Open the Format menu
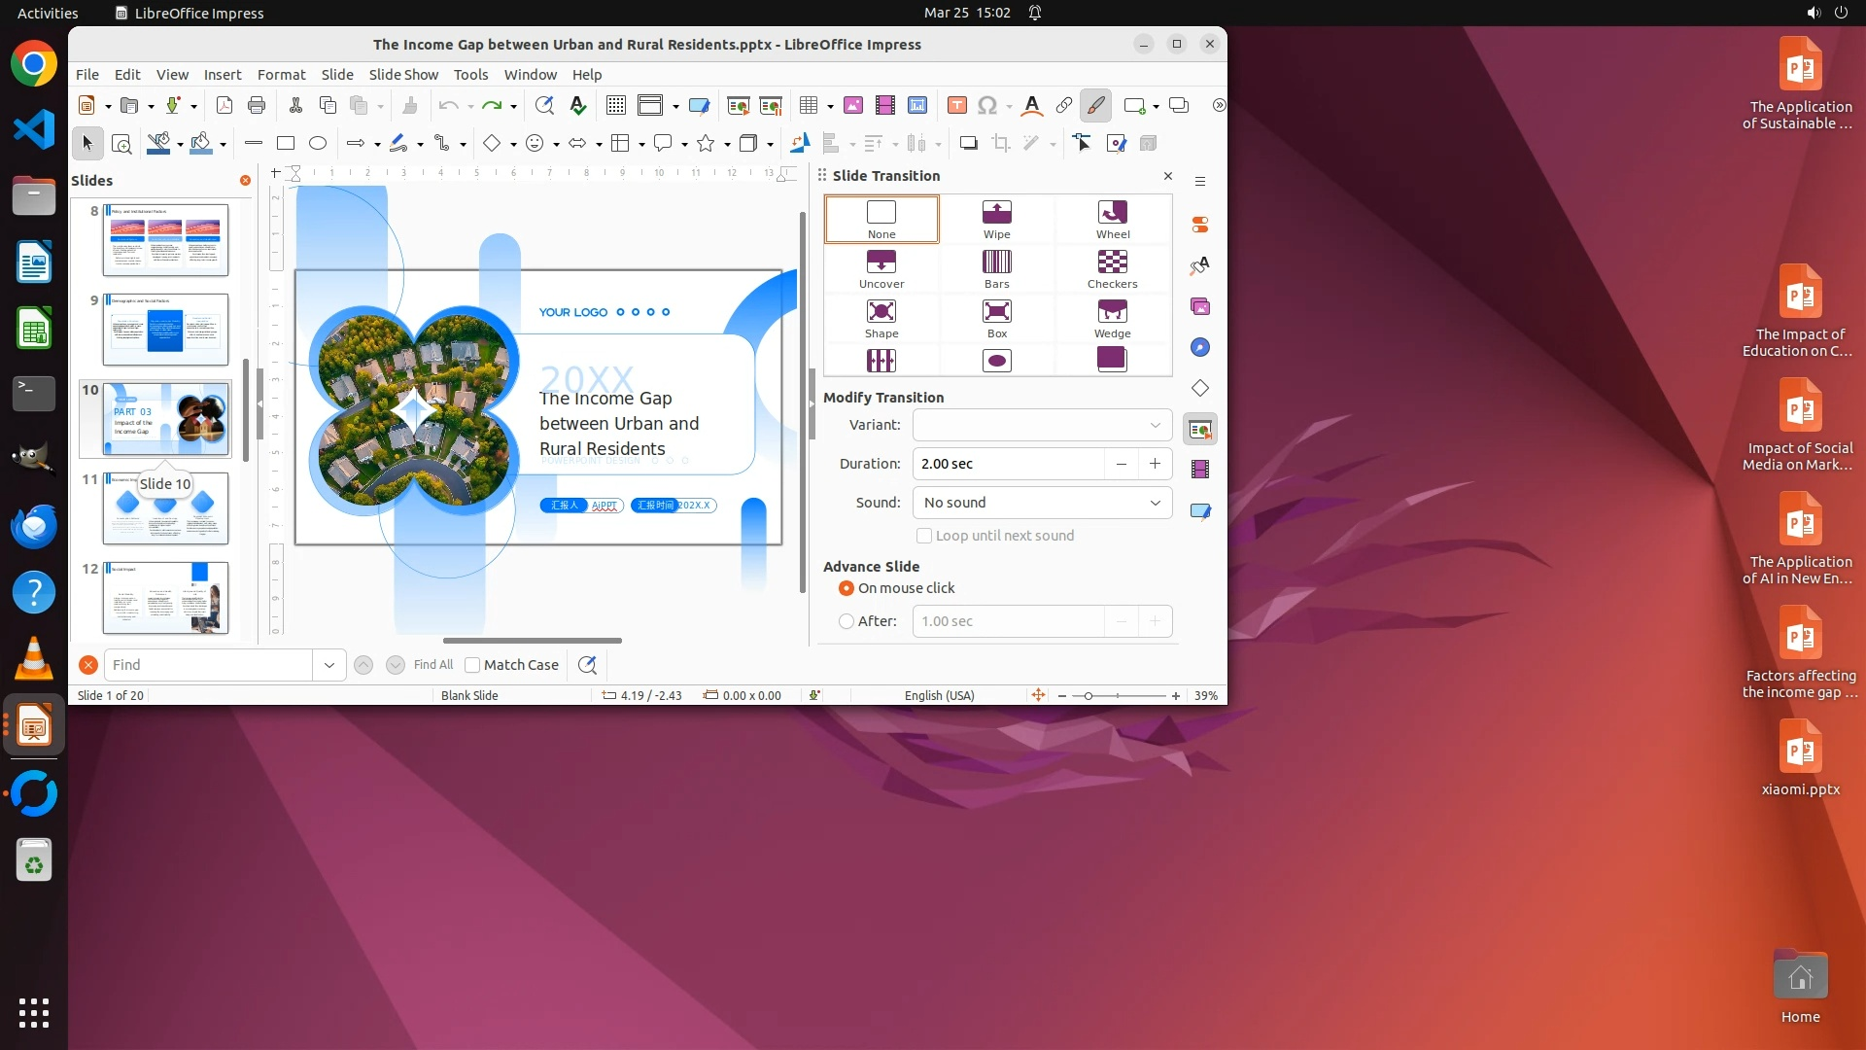1866x1050 pixels. [281, 75]
